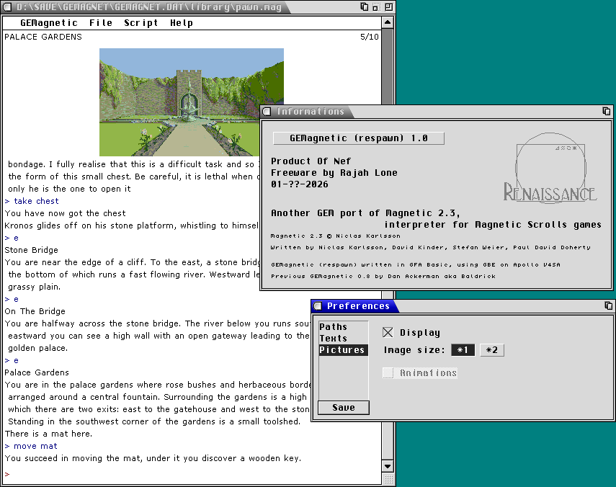Click the resize grip at main window corner
This screenshot has width=616, height=487.
pos(388,480)
